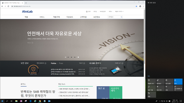
Task: Open the SMB vulnerability focus article headline
Action: coord(38,94)
